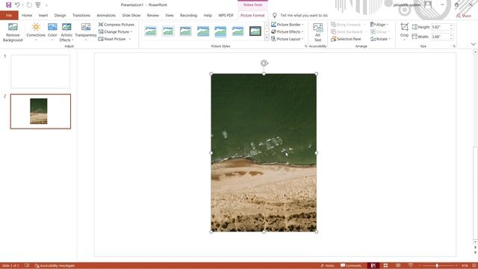Screen dimensions: 478x269
Task: Open the Size dialog launcher
Action: (454, 46)
